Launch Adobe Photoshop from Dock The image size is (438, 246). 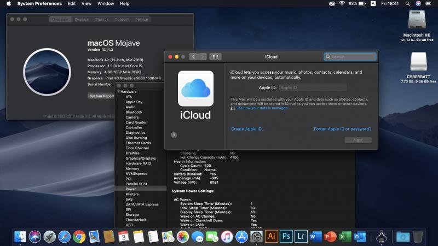tap(286, 237)
